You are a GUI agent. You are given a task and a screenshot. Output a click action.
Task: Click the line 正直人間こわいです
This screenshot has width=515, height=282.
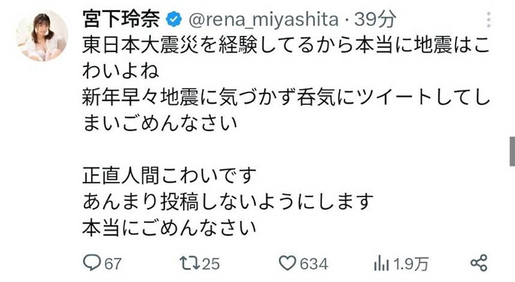tap(170, 175)
